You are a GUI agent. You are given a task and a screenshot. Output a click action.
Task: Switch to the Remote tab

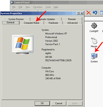(x=72, y=19)
